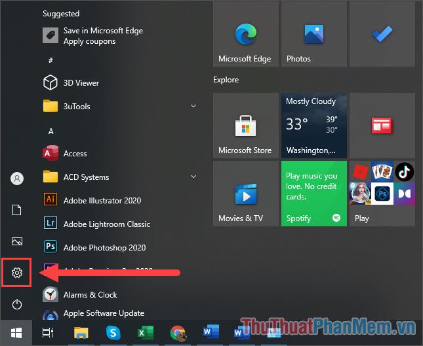Open the Settings gear icon

point(17,273)
